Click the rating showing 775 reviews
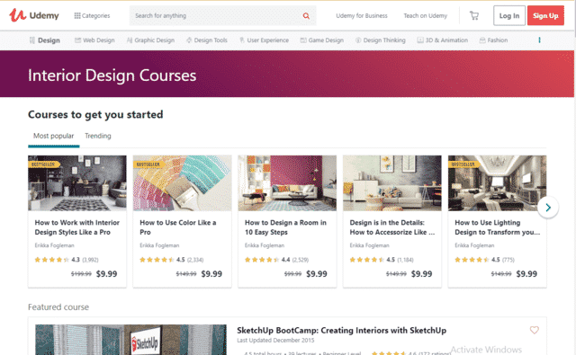The width and height of the screenshot is (576, 355). coord(484,260)
